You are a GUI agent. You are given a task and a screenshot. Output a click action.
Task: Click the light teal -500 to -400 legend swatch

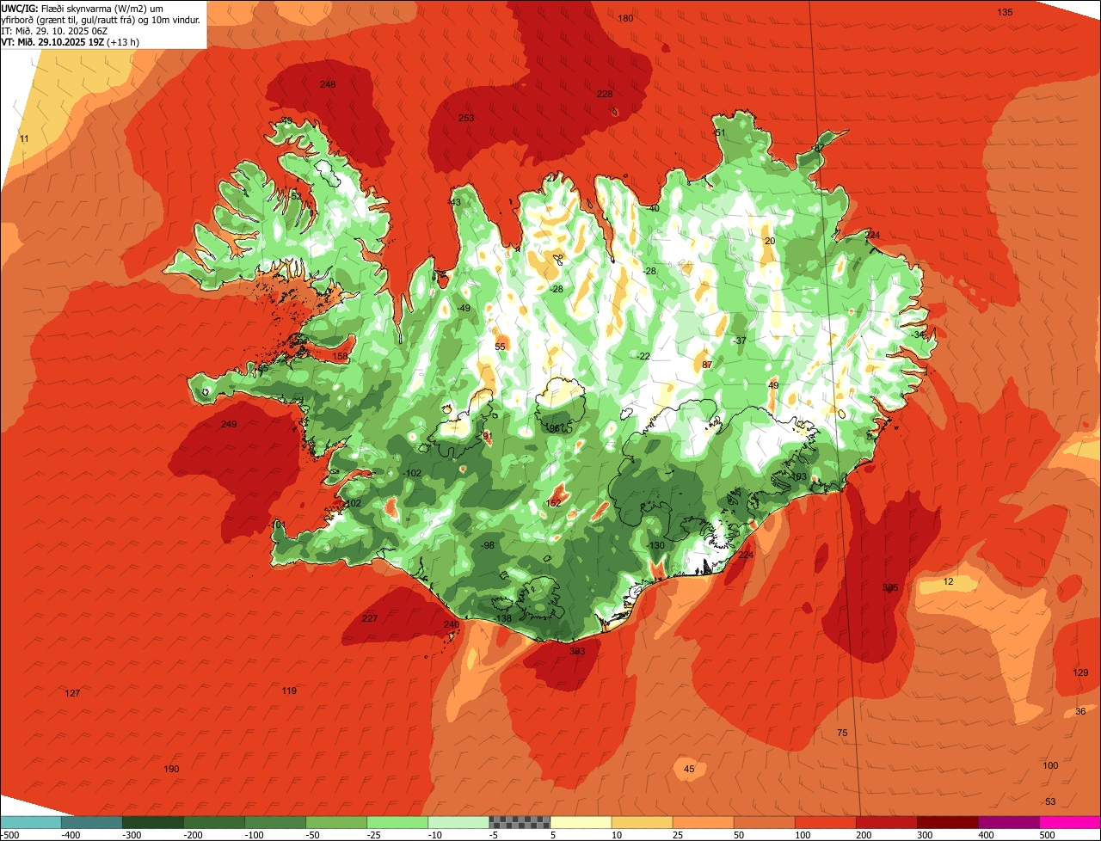click(30, 822)
